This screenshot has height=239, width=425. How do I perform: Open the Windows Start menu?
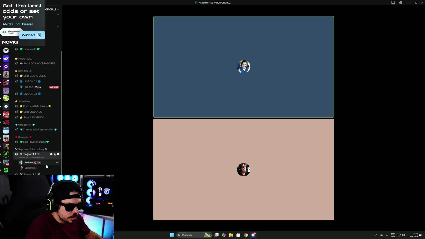[172, 235]
